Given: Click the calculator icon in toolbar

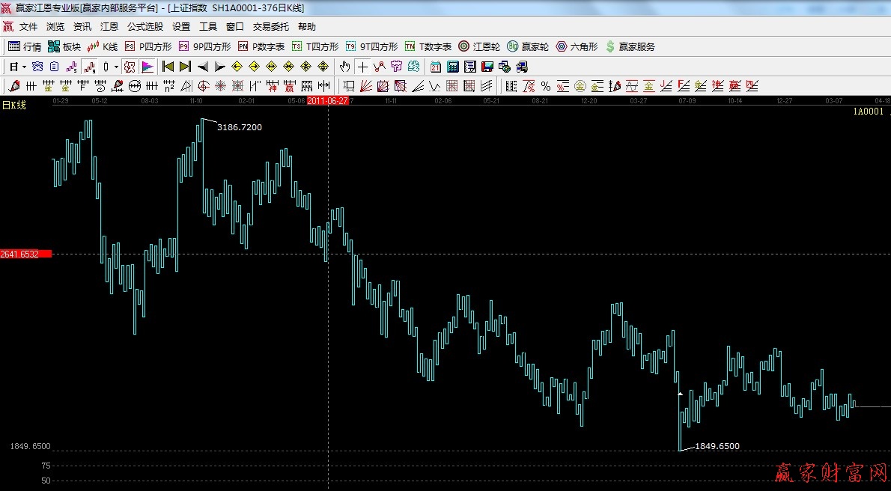Looking at the screenshot, I should [x=452, y=67].
